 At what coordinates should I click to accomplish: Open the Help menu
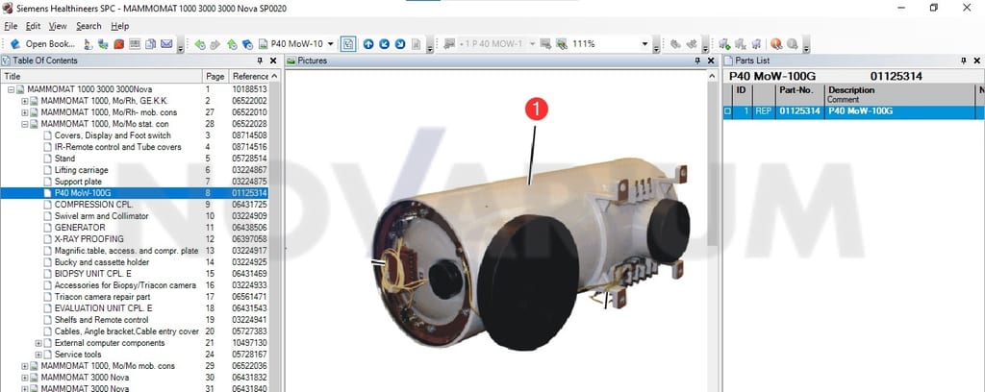tap(120, 26)
